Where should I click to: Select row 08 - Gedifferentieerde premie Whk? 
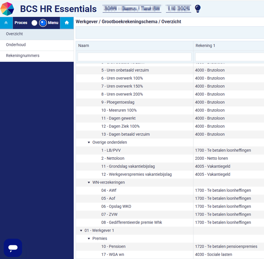(x=170, y=222)
